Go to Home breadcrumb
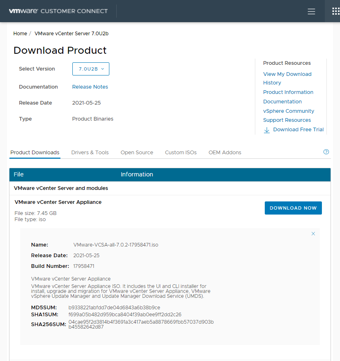The height and width of the screenshot is (361, 340). 20,34
